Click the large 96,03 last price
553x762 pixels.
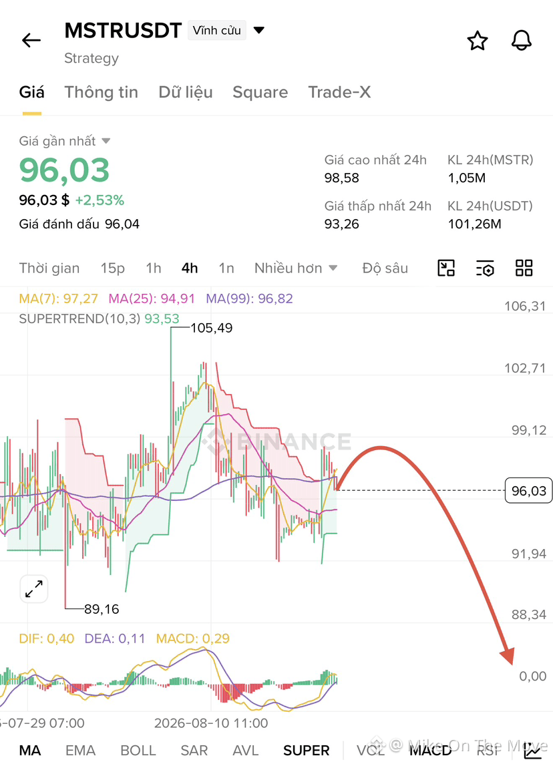65,170
